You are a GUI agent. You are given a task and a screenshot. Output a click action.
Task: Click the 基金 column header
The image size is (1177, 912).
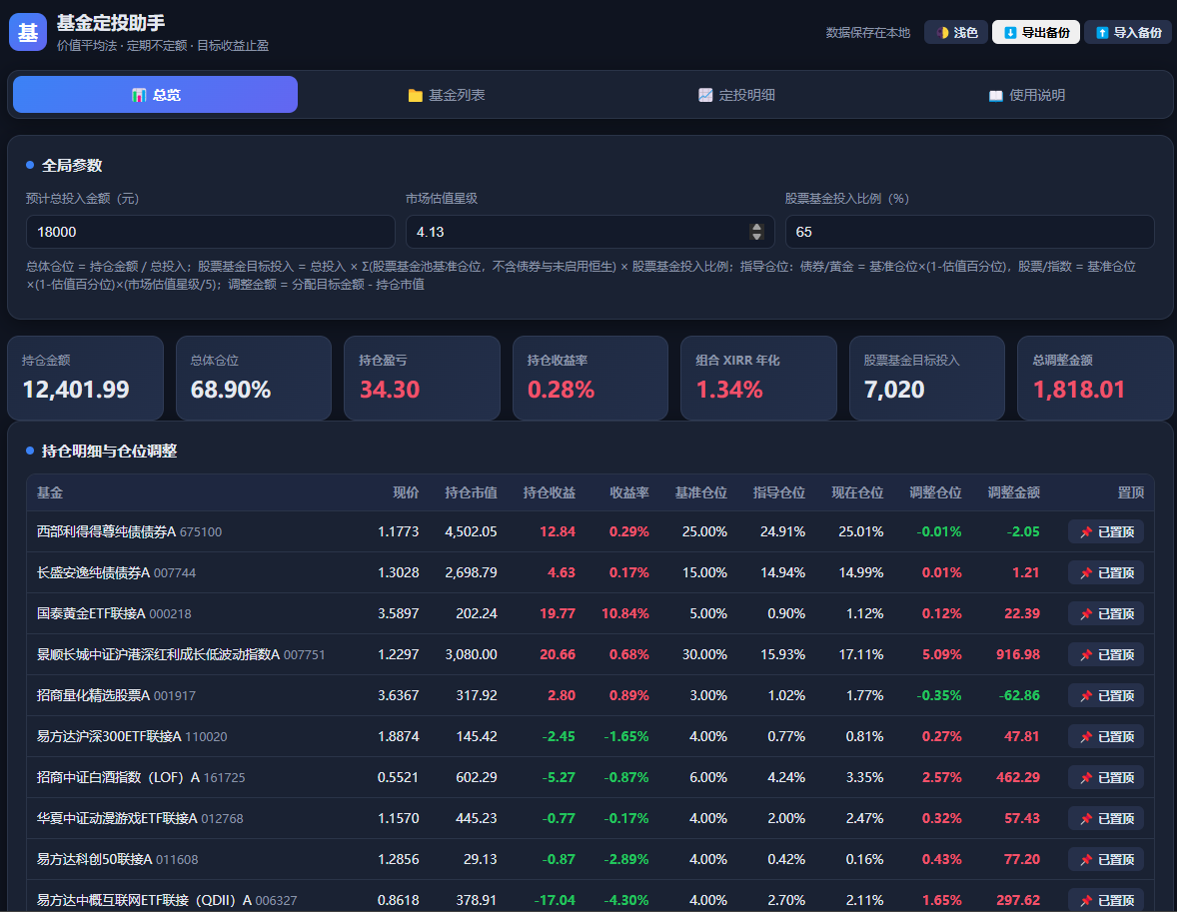coord(50,492)
